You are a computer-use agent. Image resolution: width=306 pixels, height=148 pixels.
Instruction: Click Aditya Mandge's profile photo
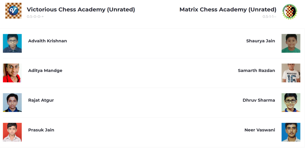tap(12, 73)
